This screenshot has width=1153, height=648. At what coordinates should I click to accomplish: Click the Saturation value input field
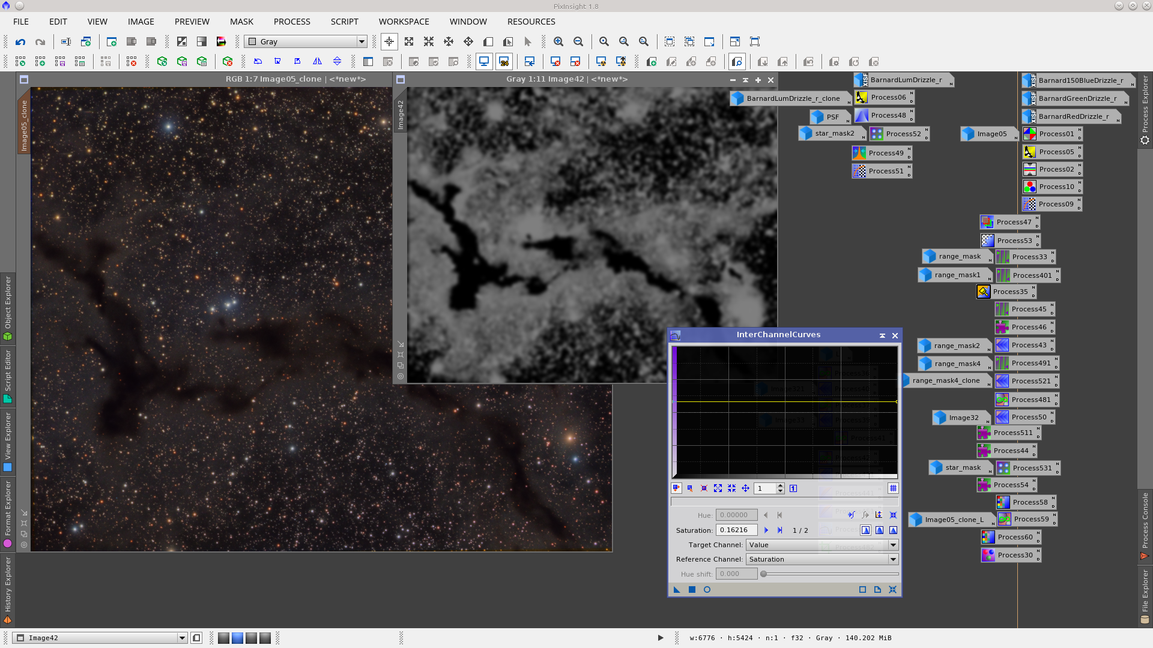(x=736, y=530)
